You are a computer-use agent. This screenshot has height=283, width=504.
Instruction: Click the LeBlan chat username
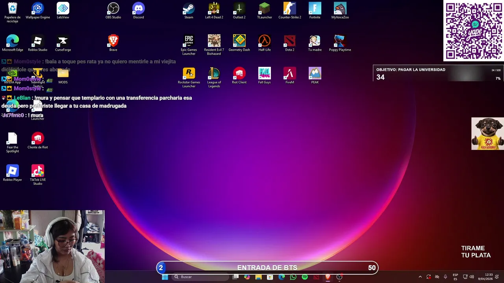pyautogui.click(x=22, y=98)
